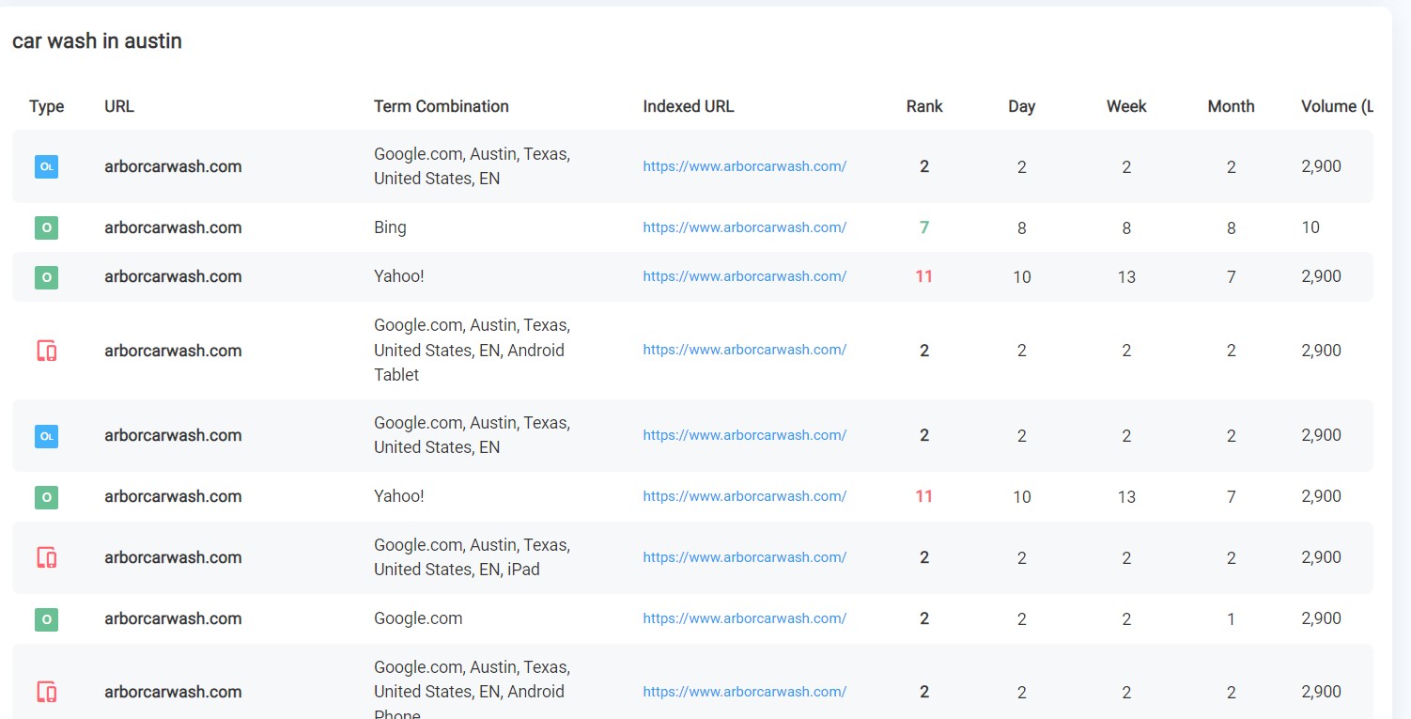Image resolution: width=1411 pixels, height=719 pixels.
Task: Select the 'car wash in austin' keyword title
Action: [x=97, y=41]
